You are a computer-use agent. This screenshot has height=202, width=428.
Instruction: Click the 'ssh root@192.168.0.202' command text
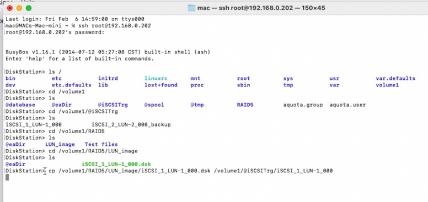tap(115, 25)
